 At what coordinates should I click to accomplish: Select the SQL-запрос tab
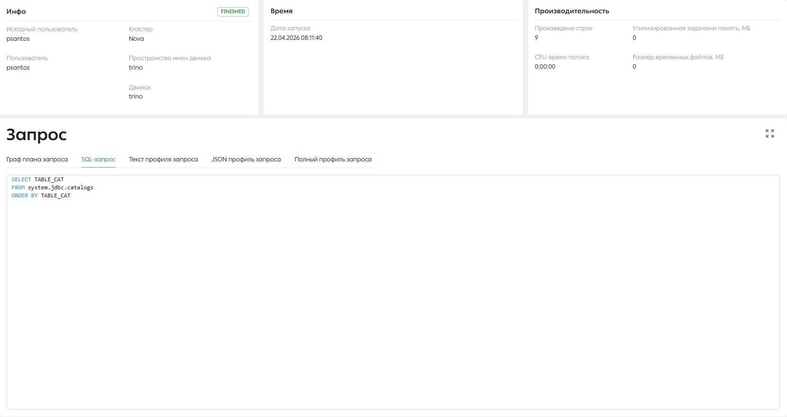tap(98, 160)
